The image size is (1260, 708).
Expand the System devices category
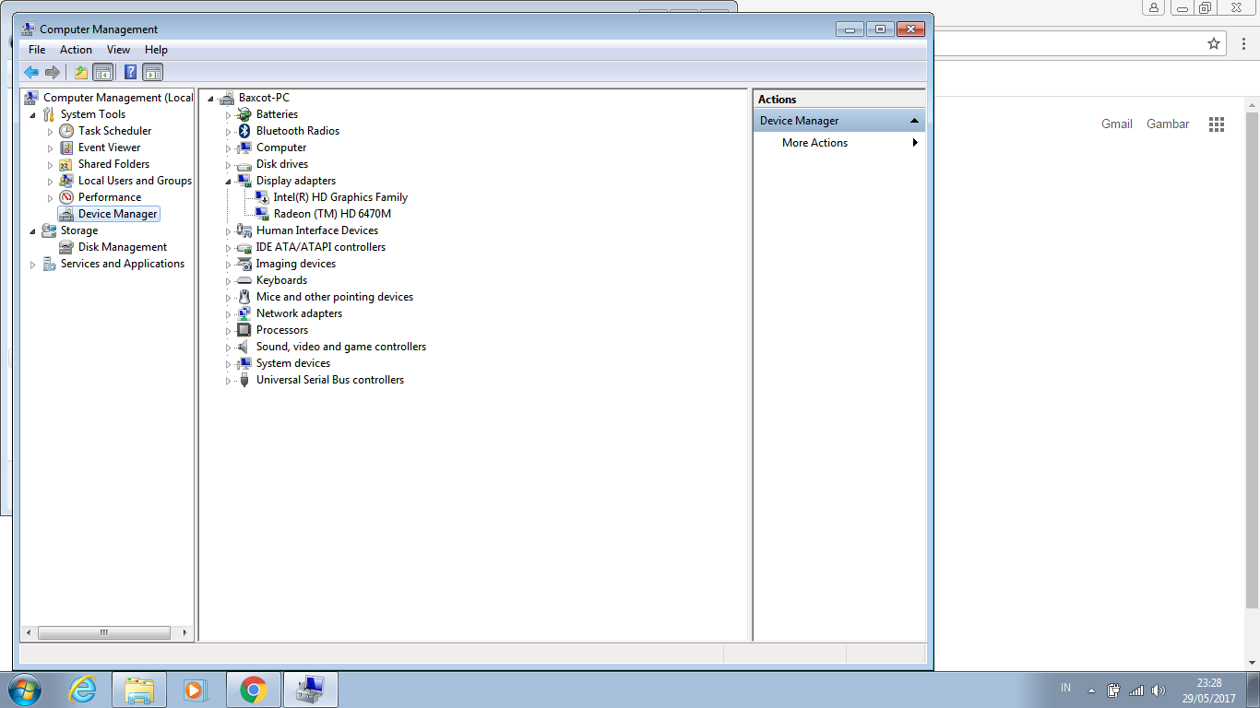[229, 363]
